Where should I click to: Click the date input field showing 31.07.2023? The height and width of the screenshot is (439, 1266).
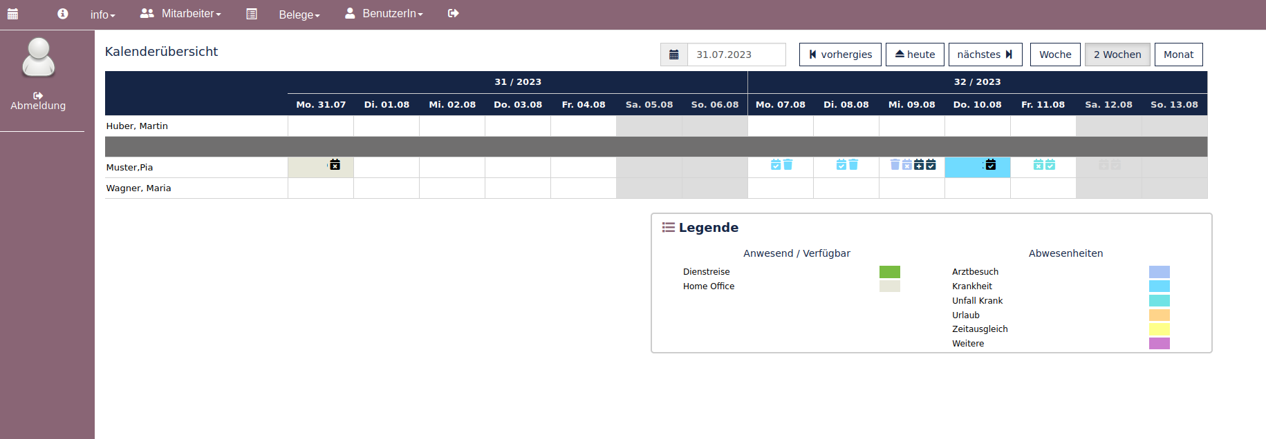point(736,55)
